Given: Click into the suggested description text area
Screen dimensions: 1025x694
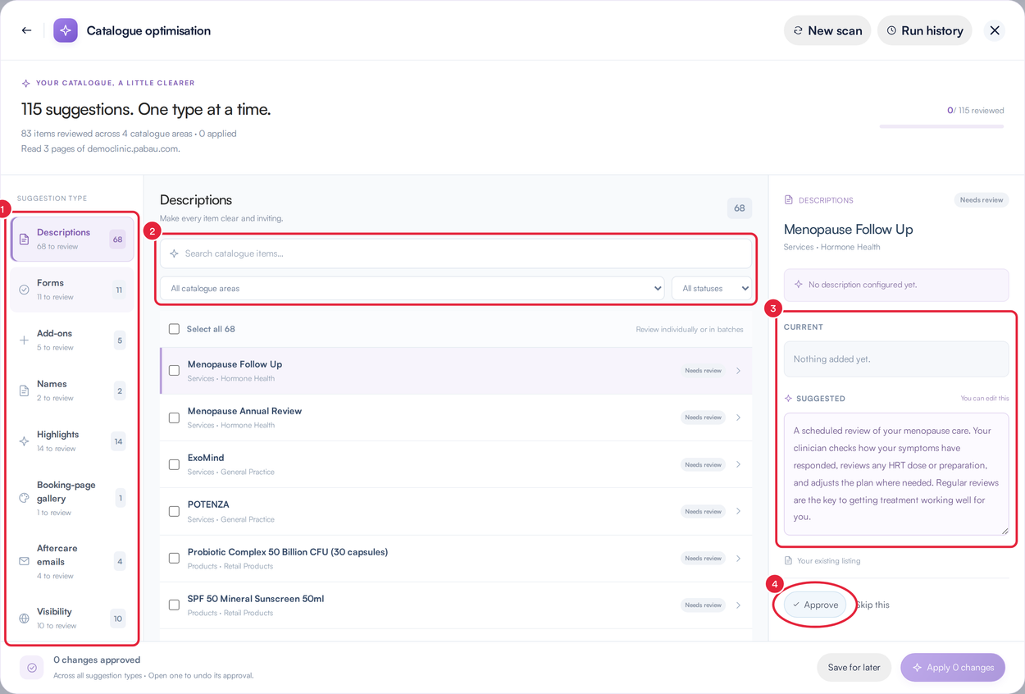Looking at the screenshot, I should 896,474.
